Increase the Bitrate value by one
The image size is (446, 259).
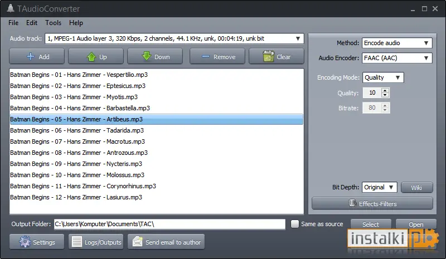click(x=385, y=105)
